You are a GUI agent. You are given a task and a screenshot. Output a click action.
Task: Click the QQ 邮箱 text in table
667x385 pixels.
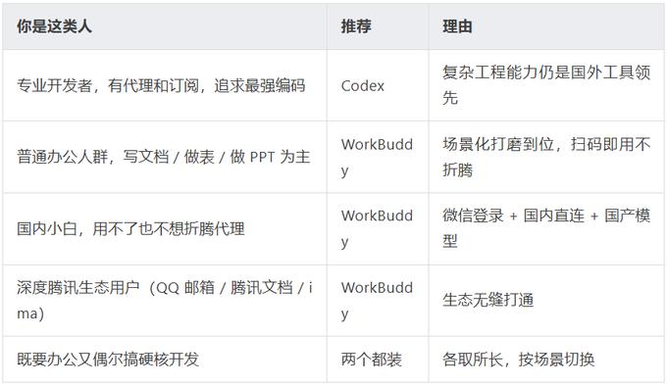(185, 288)
